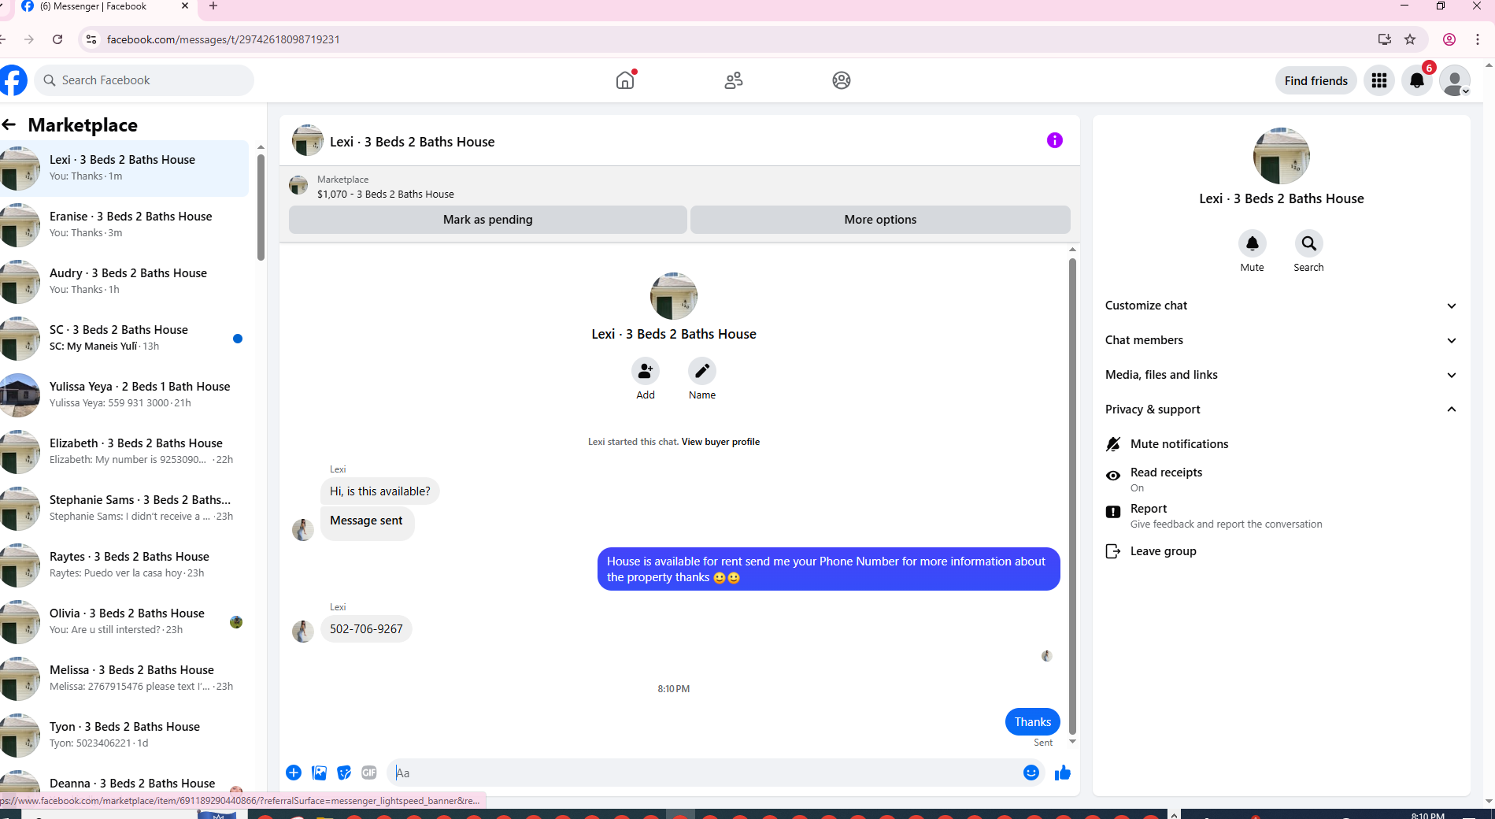This screenshot has width=1495, height=819.
Task: Open the Friends icon in top navigation
Action: [x=734, y=80]
